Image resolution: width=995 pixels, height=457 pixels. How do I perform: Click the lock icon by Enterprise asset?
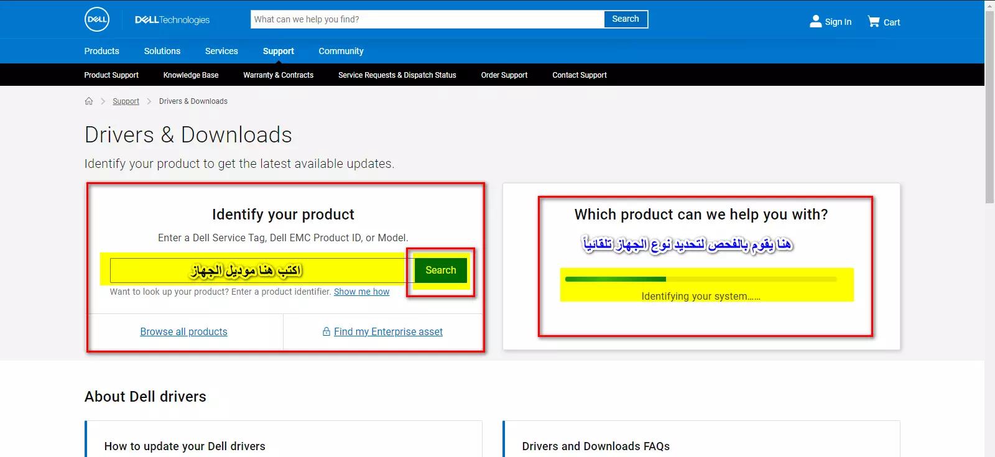point(326,331)
